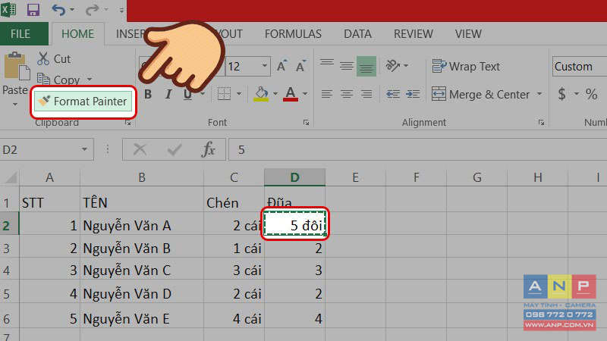Open the Clipboard dialog launcher
The height and width of the screenshot is (341, 607).
pos(127,123)
